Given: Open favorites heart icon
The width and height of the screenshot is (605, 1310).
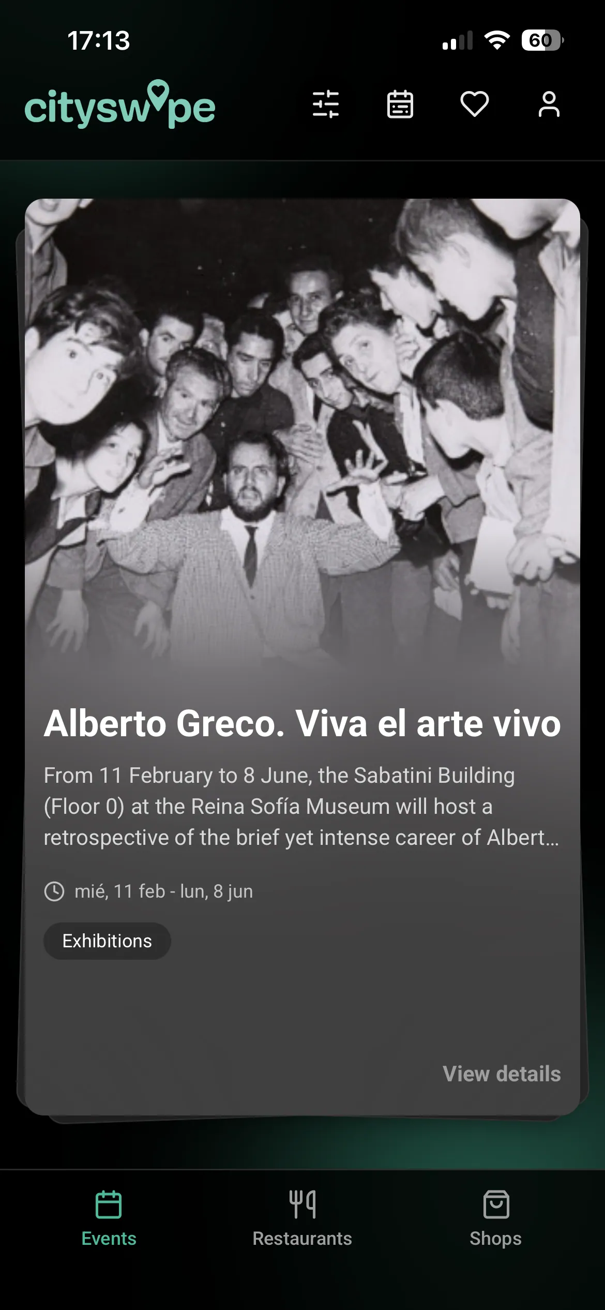Looking at the screenshot, I should click(x=474, y=104).
